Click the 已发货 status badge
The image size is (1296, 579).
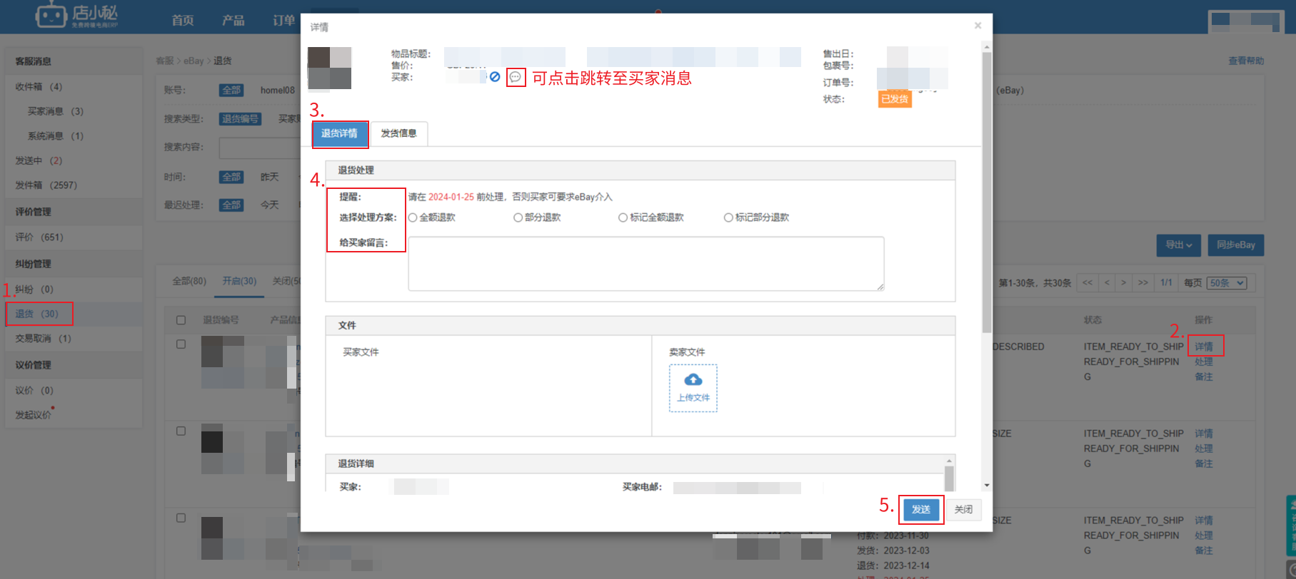[x=895, y=99]
